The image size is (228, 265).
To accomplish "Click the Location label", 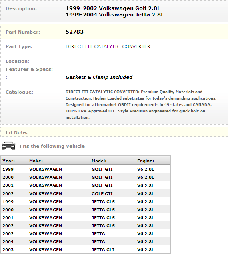I will 17,61.
